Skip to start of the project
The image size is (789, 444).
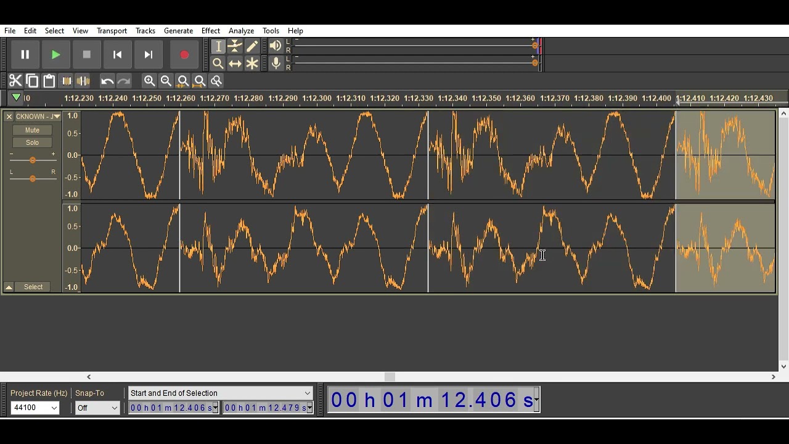coord(117,55)
